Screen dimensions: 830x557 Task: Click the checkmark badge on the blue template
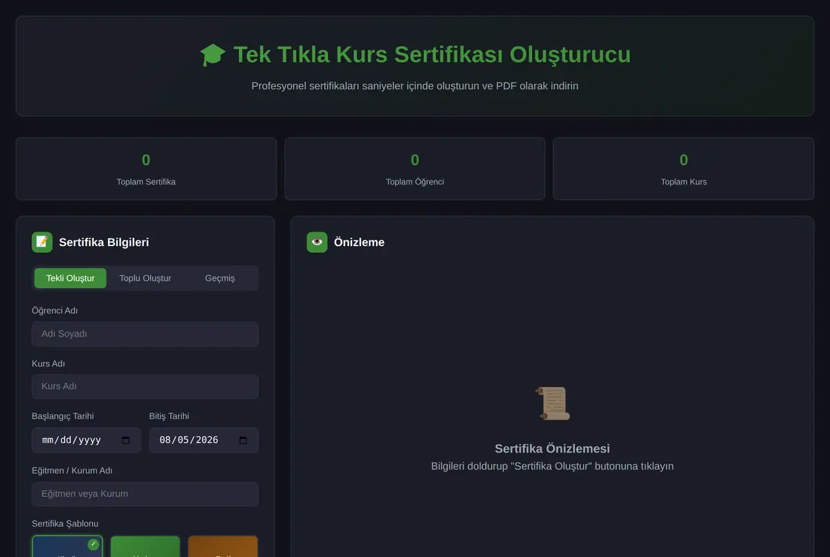coord(93,545)
